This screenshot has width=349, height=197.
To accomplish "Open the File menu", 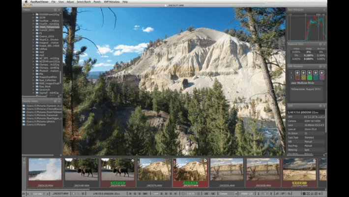I will click(x=54, y=2).
